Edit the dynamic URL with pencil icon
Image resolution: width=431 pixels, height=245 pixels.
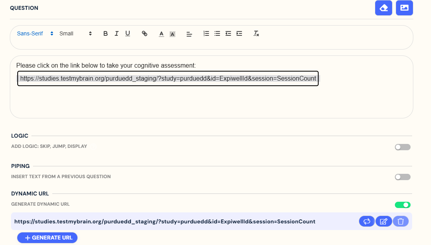click(x=384, y=221)
